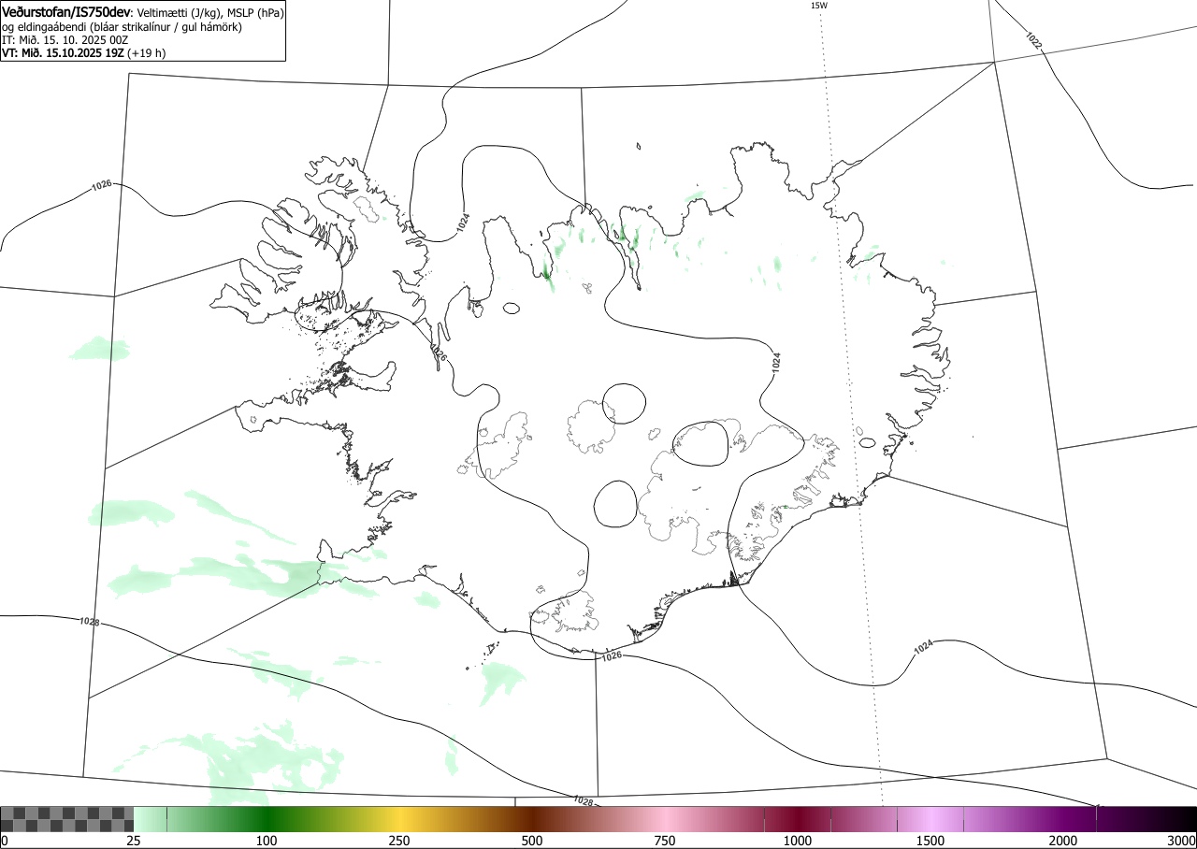1197x849 pixels.
Task: Click the 1022 isobar label
Action: [1032, 40]
